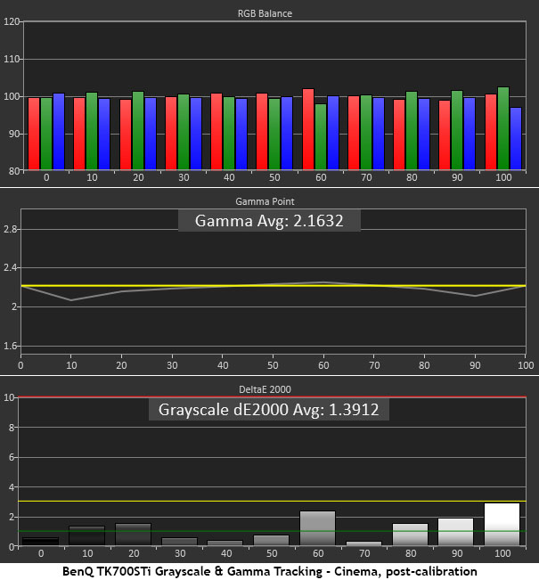Click the BenQ TK700STi caption text
The height and width of the screenshot is (580, 539).
(x=269, y=570)
